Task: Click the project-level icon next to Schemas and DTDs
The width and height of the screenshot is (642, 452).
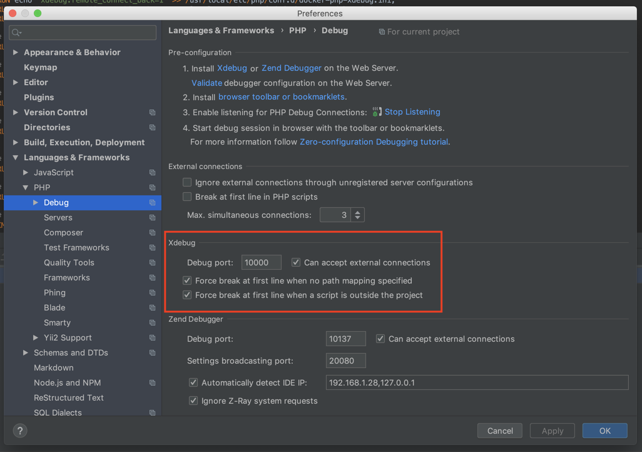Action: click(152, 353)
